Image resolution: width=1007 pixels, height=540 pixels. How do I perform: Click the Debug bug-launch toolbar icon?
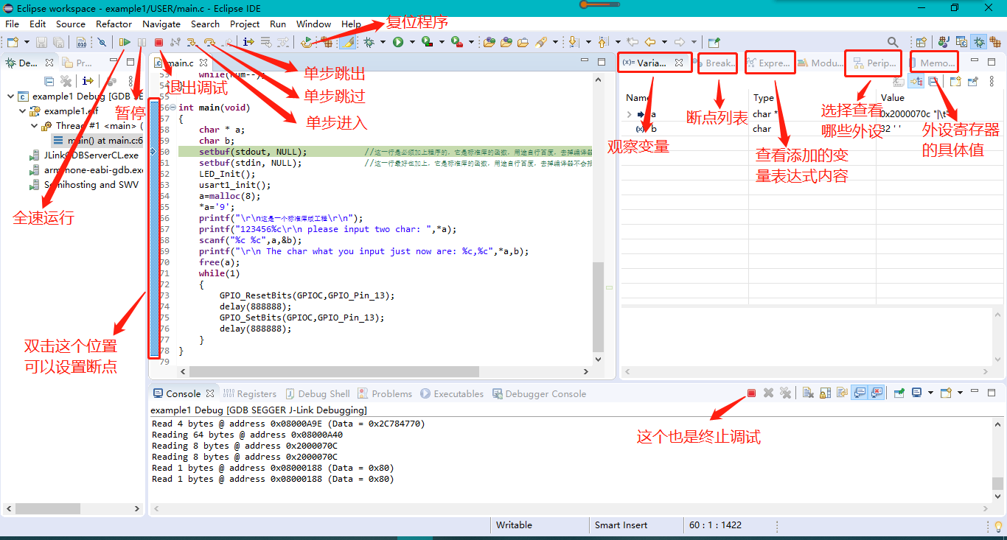369,42
